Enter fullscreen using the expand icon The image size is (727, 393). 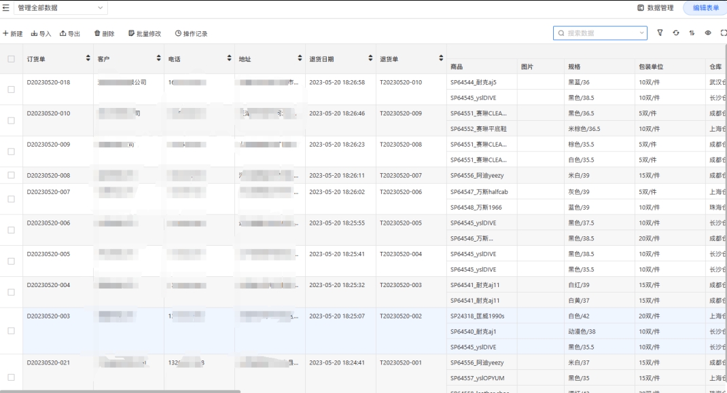[722, 33]
